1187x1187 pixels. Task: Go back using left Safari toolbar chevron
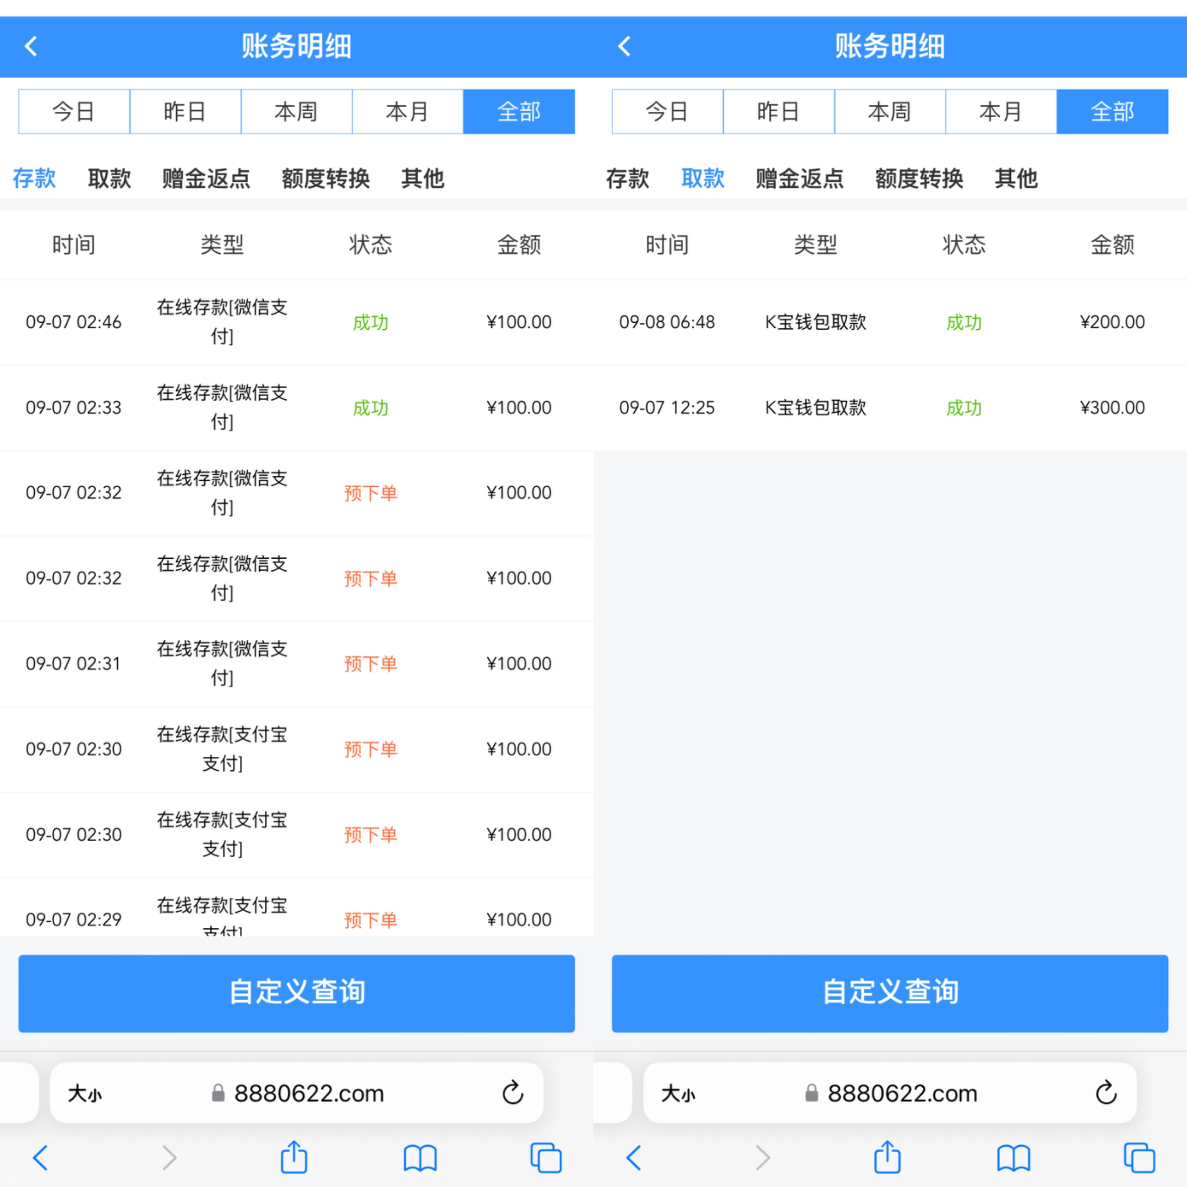(x=40, y=1158)
